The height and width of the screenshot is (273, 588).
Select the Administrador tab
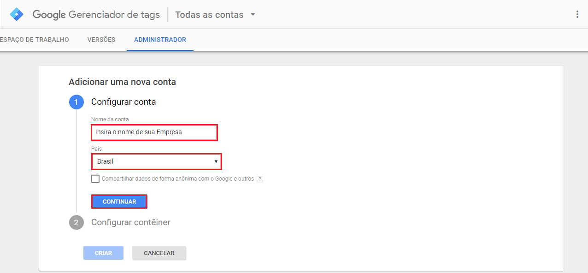tap(160, 40)
